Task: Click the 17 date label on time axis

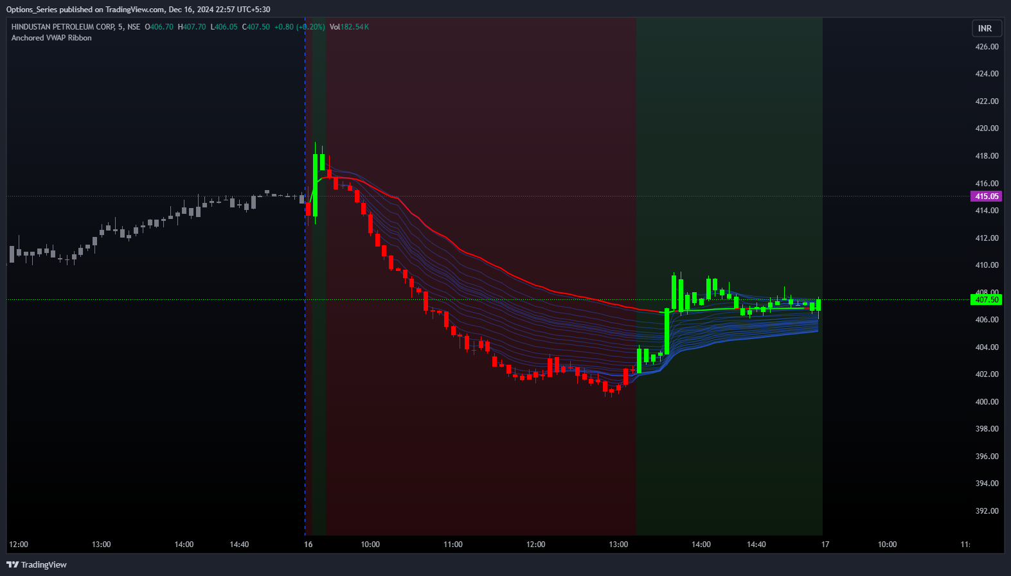Action: point(825,545)
